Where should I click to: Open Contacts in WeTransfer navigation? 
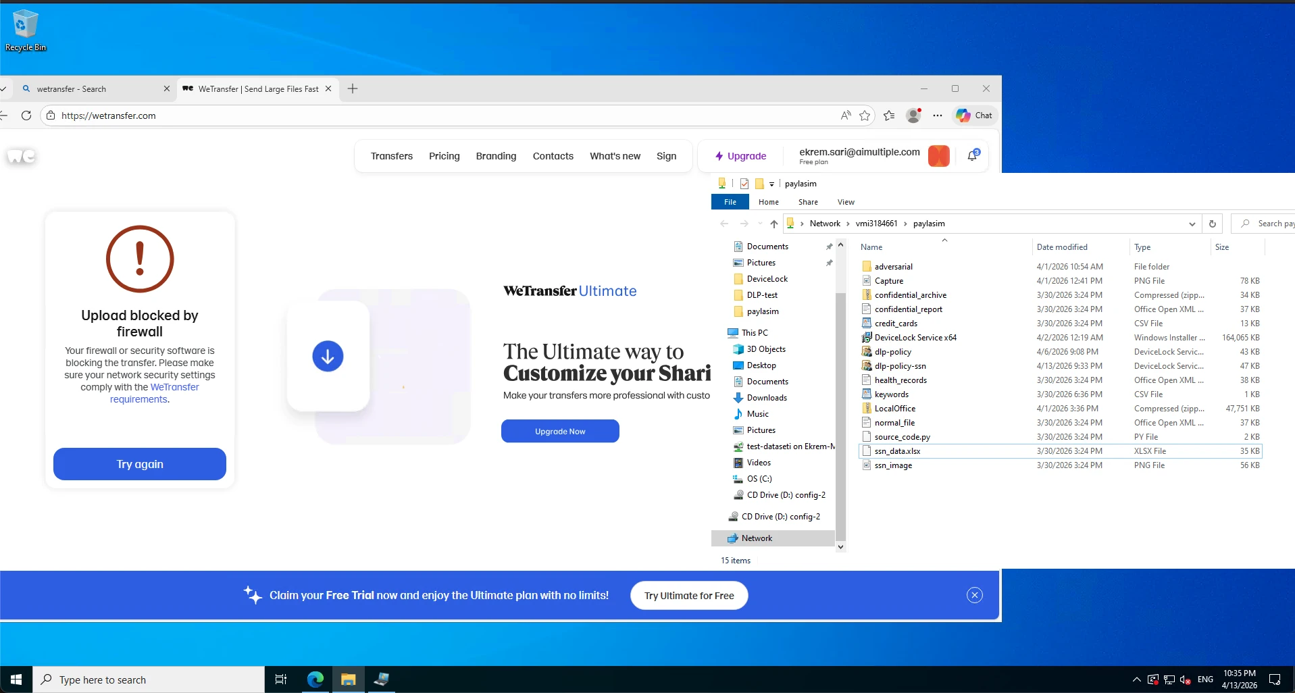coord(553,156)
